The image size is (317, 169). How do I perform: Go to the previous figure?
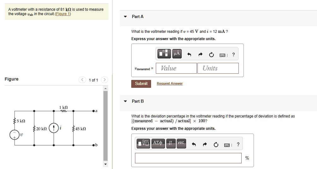(x=82, y=80)
